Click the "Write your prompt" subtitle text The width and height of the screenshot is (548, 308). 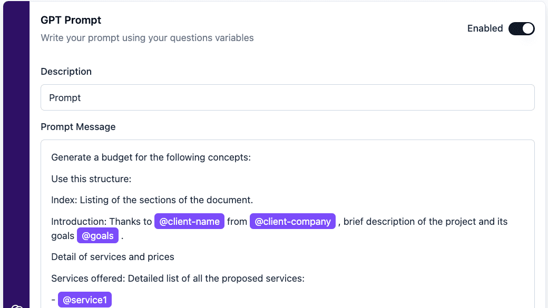pos(147,38)
